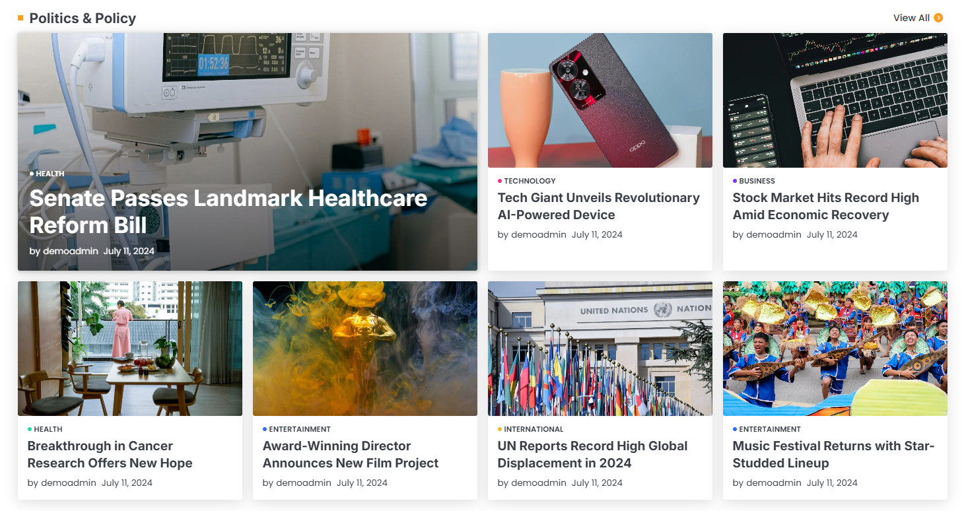The height and width of the screenshot is (511, 966).
Task: Click the TECHNOLOGY category label
Action: coord(530,181)
